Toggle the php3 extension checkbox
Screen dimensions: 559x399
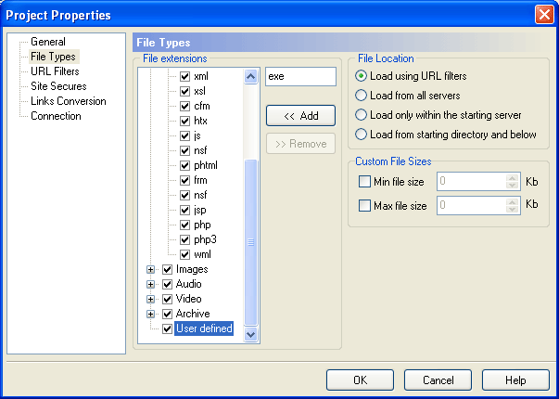[x=184, y=239]
